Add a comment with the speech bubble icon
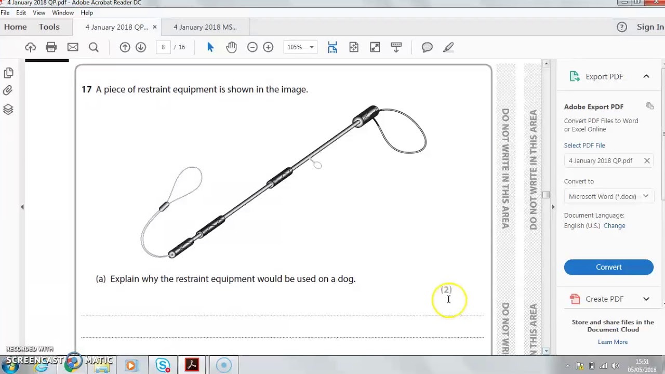The image size is (665, 374). (x=427, y=47)
